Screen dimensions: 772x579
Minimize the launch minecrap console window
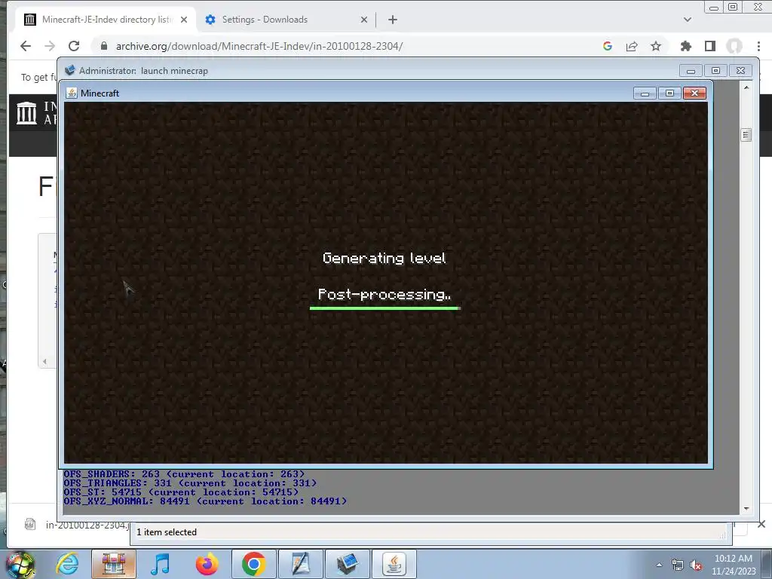point(691,71)
